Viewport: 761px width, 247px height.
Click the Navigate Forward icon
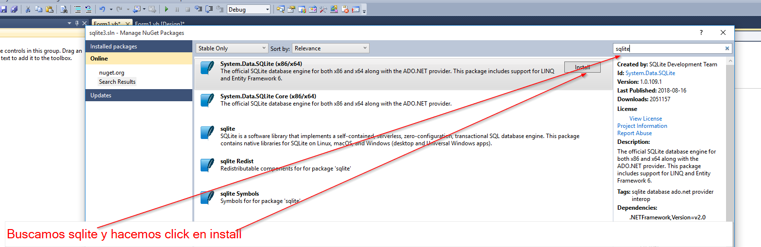click(152, 9)
